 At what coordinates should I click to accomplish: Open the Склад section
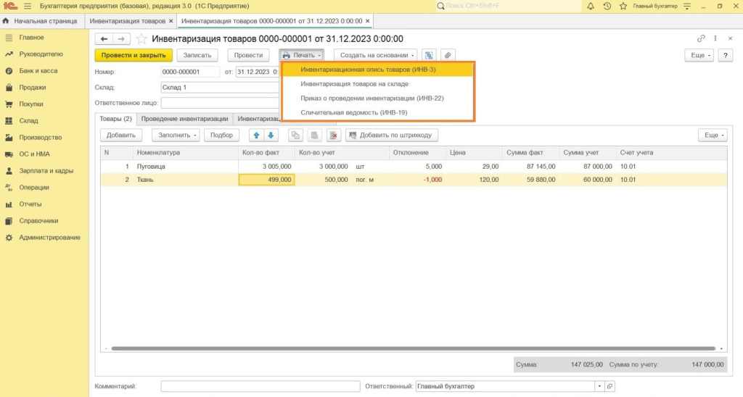click(x=44, y=121)
